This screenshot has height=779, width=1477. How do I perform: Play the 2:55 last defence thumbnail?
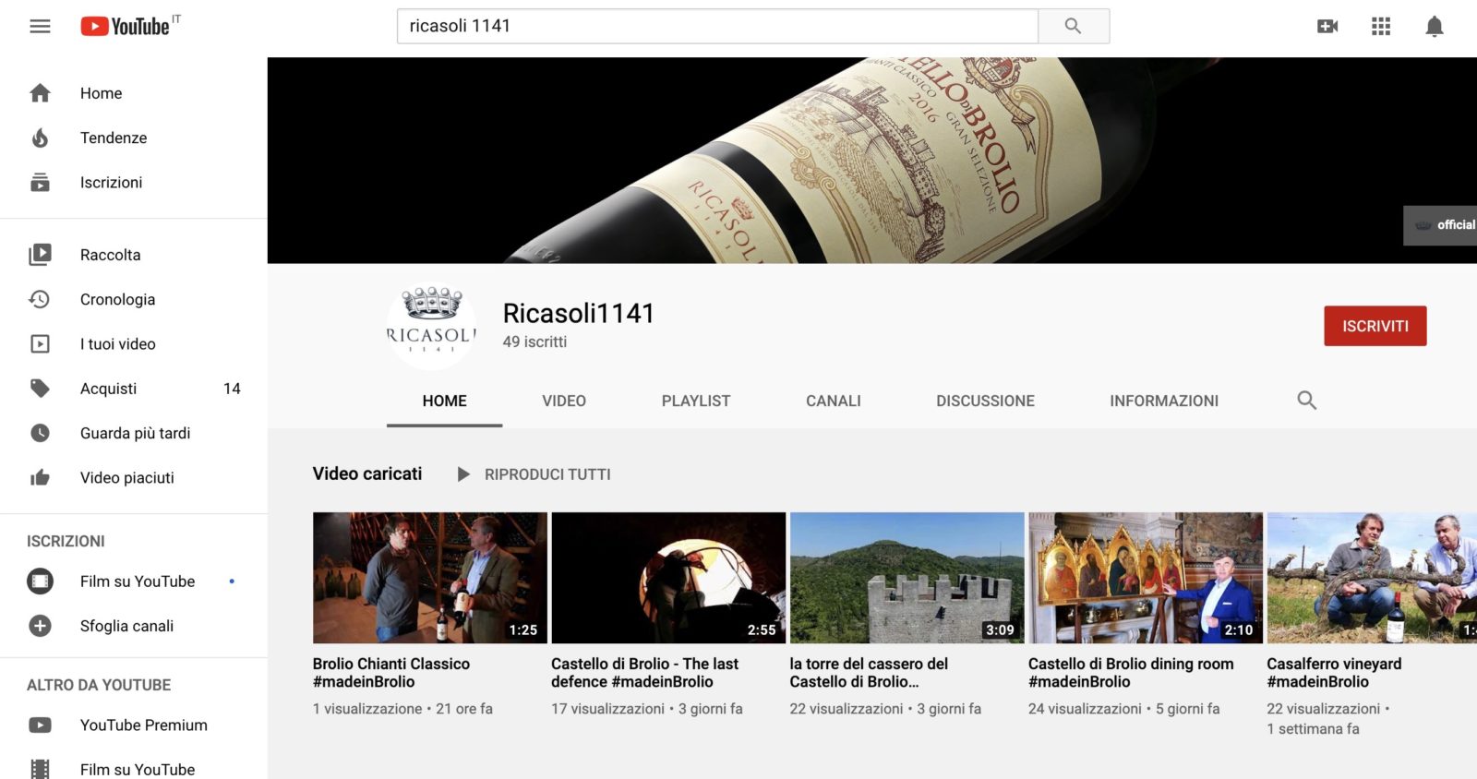click(668, 578)
